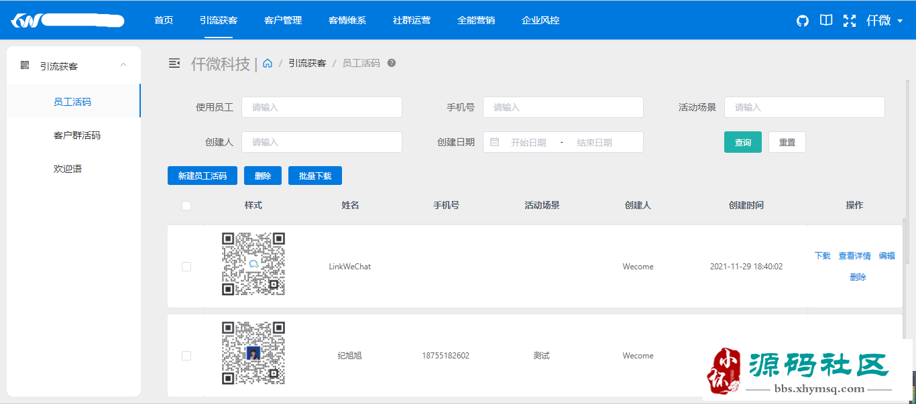Click the 结束日期 date field
Image resolution: width=916 pixels, height=404 pixels.
click(595, 142)
